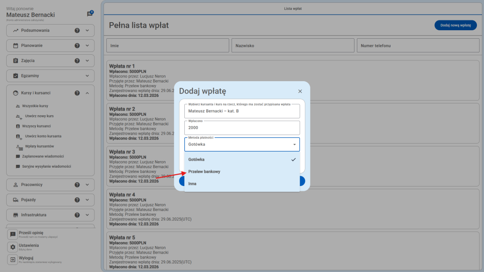Screen dimensions: 484x272
Task: Open Metoda płatności dropdown arrow
Action: point(294,144)
